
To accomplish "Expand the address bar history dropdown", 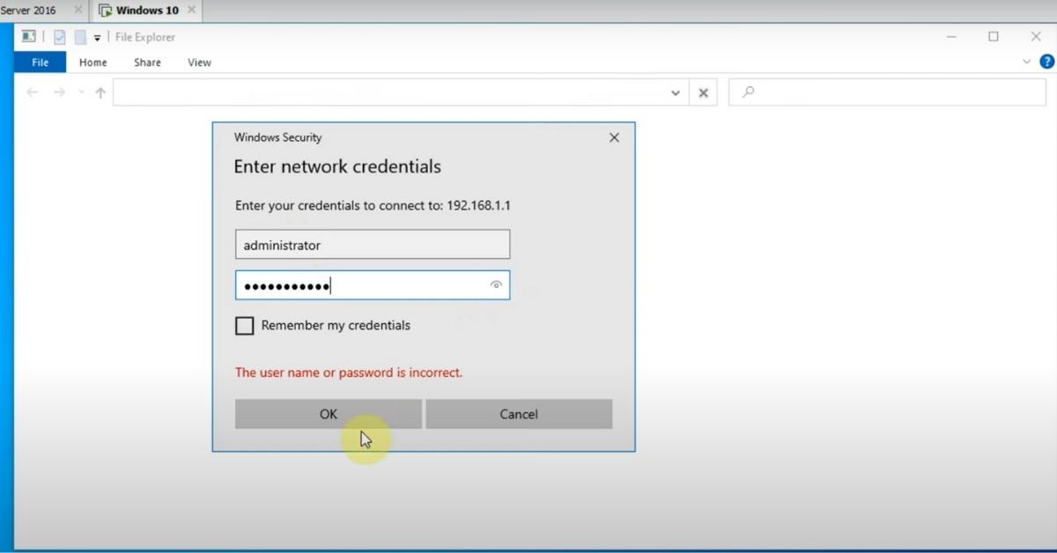I will pos(676,92).
